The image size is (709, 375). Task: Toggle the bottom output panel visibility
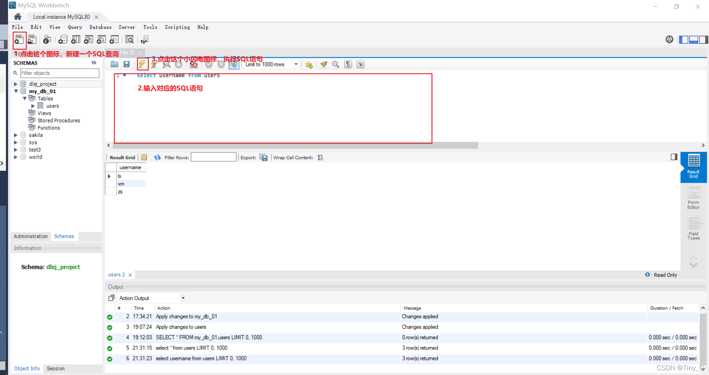(693, 39)
